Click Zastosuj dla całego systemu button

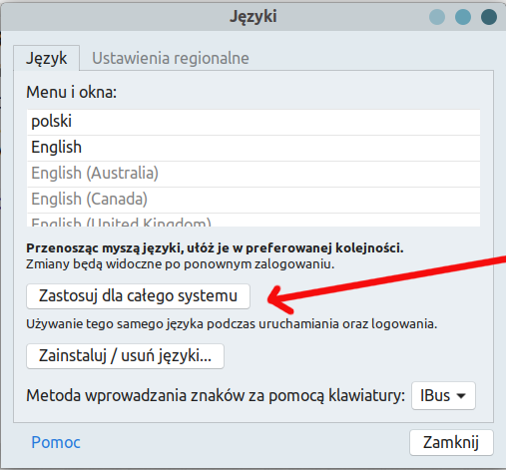138,296
